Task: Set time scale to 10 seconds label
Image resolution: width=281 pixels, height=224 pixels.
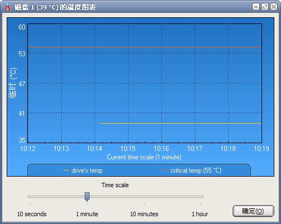Action: tap(32, 214)
